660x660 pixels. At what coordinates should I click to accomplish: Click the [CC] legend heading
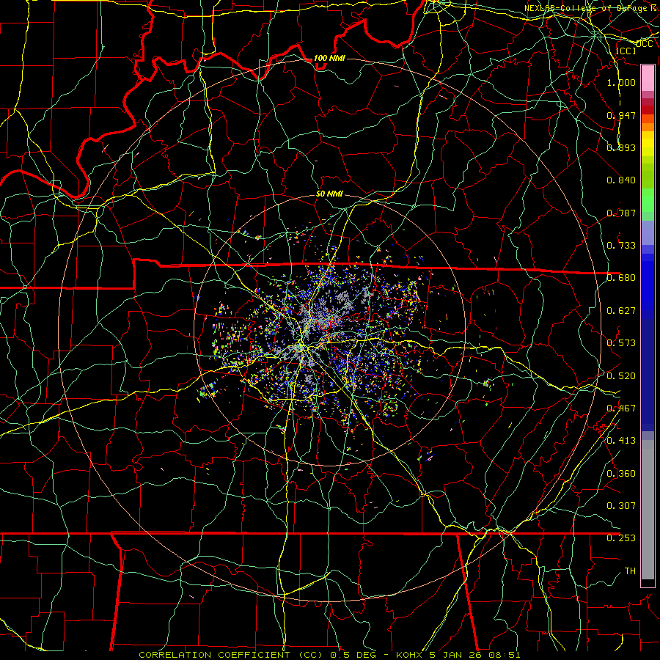click(x=626, y=51)
